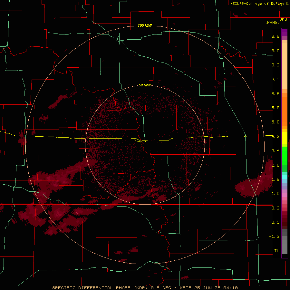290x290 pixels.
Task: Select the cyan swatch in the color bar
Action: (x=285, y=177)
